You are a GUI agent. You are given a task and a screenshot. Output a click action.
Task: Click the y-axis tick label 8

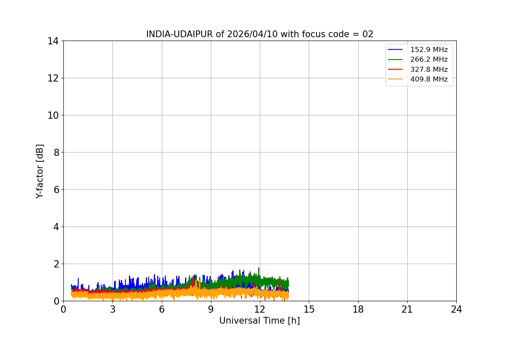56,153
